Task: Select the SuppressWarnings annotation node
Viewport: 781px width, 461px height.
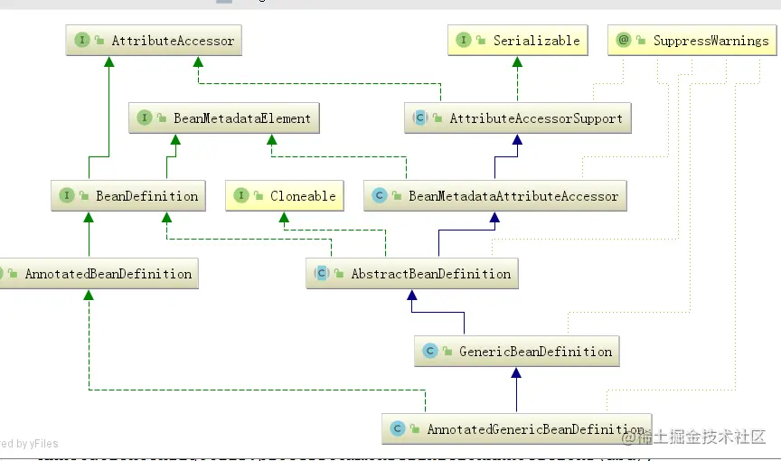Action: click(692, 41)
